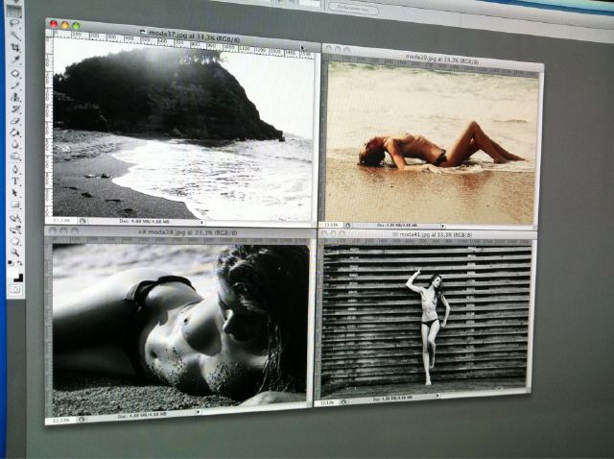Click the rounded button in the top options bar
This screenshot has width=614, height=459.
(x=353, y=9)
